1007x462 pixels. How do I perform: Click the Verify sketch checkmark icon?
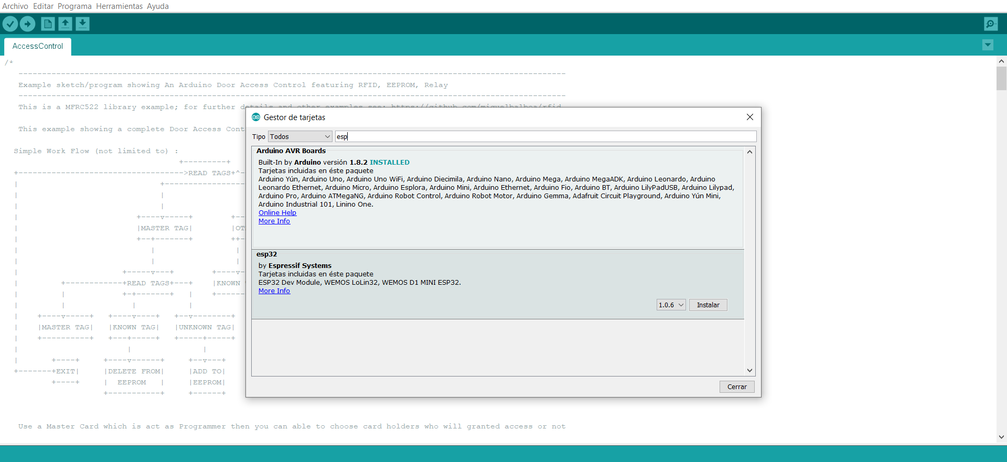[x=10, y=24]
